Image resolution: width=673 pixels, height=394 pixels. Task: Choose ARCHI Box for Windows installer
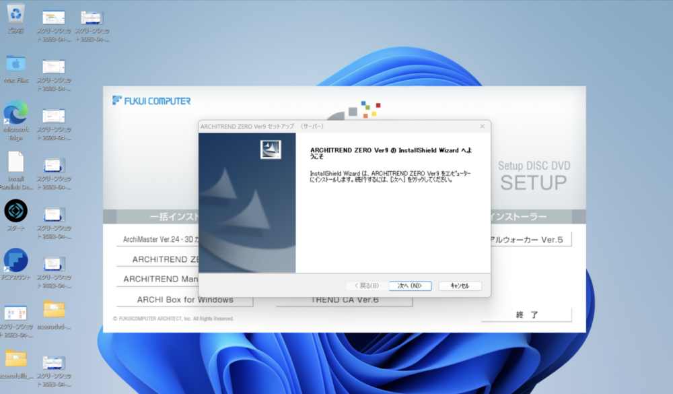[185, 300]
